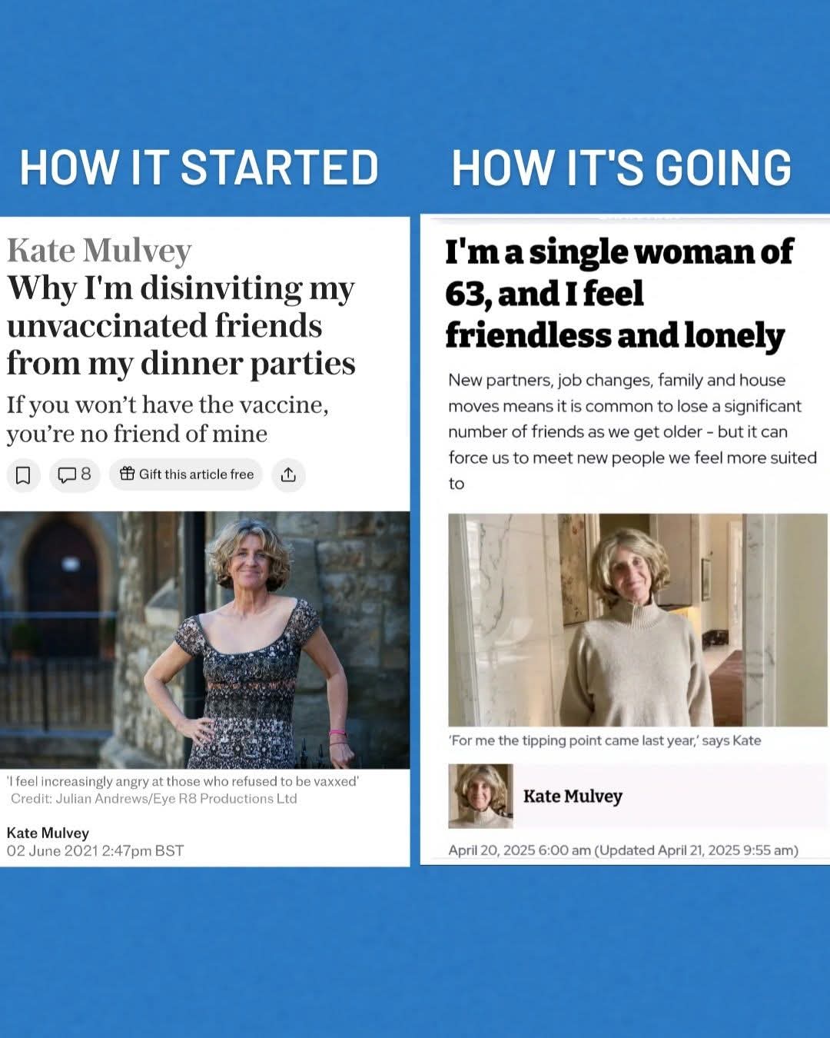The width and height of the screenshot is (830, 1038).
Task: Click the 'HOW IT'S GOING' heading
Action: (621, 167)
